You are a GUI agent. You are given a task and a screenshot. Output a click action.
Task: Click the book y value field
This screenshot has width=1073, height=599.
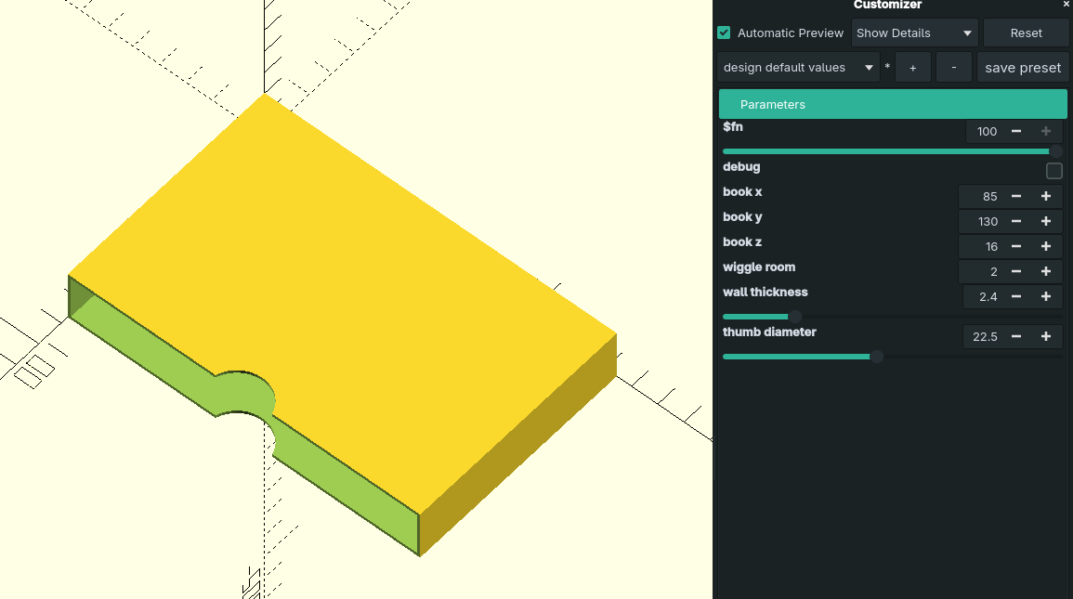pyautogui.click(x=982, y=222)
